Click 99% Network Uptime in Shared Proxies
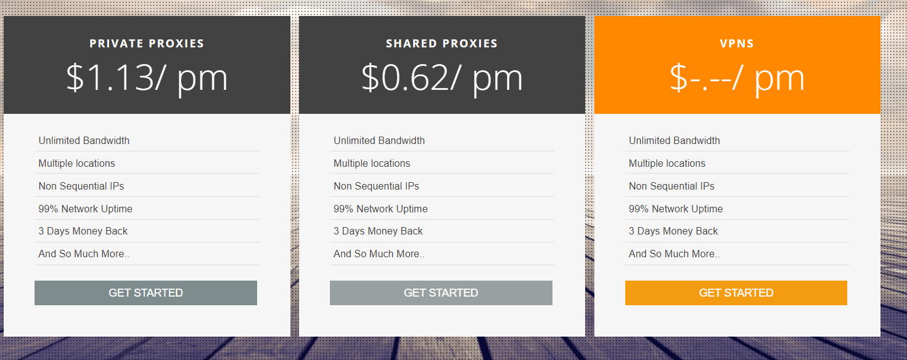 click(x=380, y=209)
